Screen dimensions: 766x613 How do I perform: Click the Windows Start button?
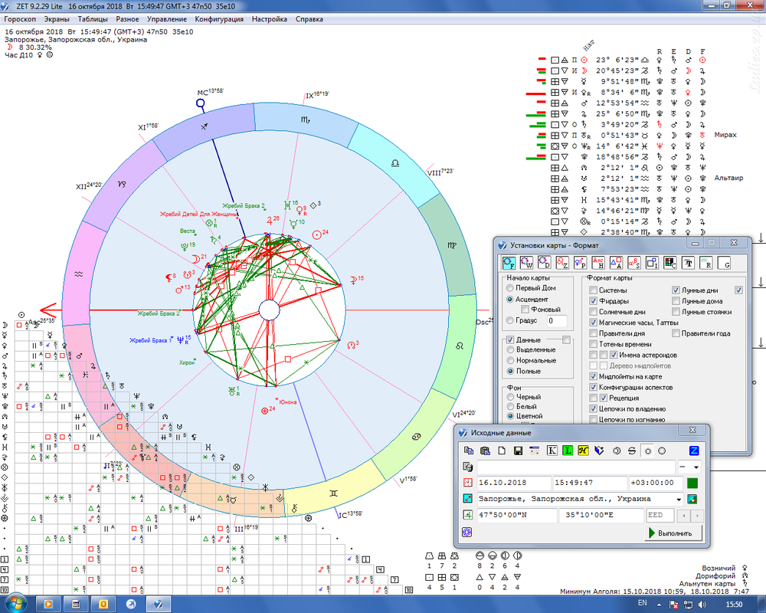coord(15,604)
